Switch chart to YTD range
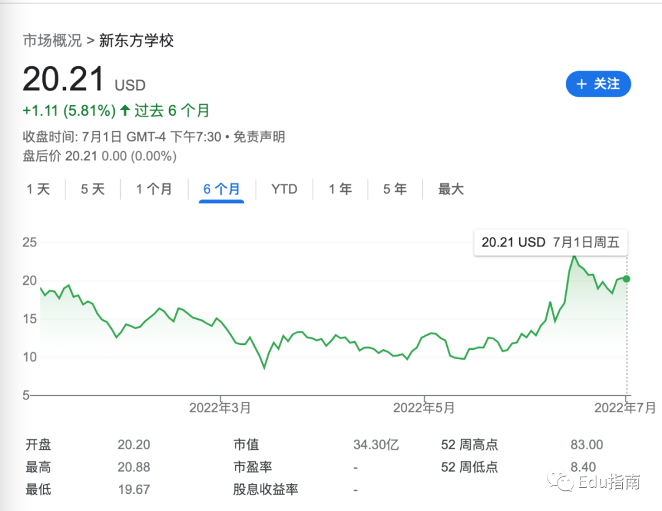662x511 pixels. pos(284,189)
